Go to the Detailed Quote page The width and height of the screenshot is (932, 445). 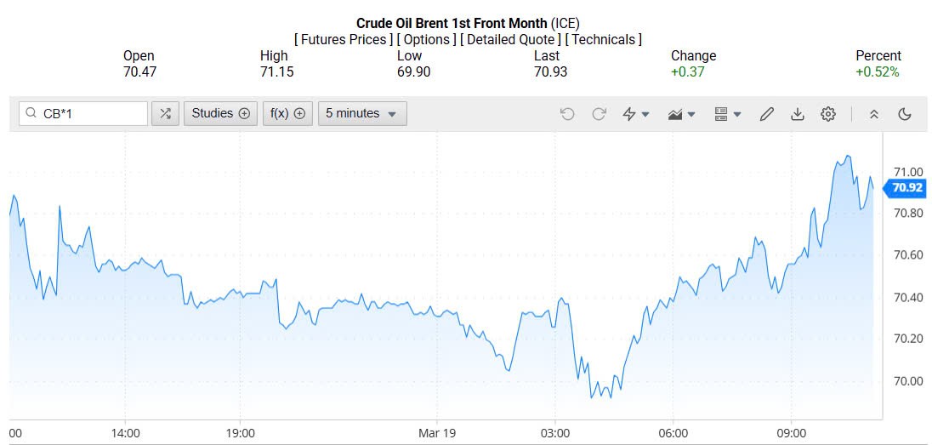[510, 39]
